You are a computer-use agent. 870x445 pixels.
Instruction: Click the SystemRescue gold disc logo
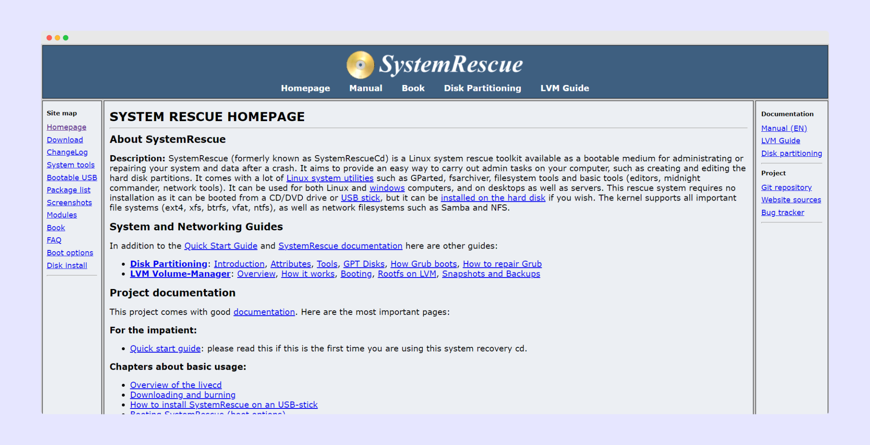click(x=360, y=65)
